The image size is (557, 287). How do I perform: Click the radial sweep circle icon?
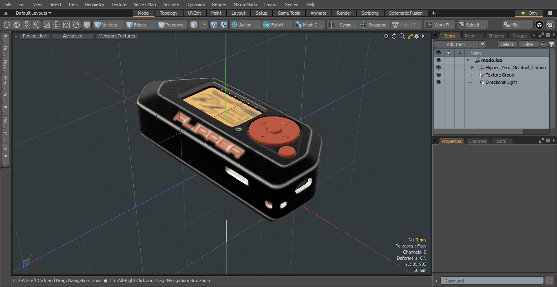(x=76, y=25)
